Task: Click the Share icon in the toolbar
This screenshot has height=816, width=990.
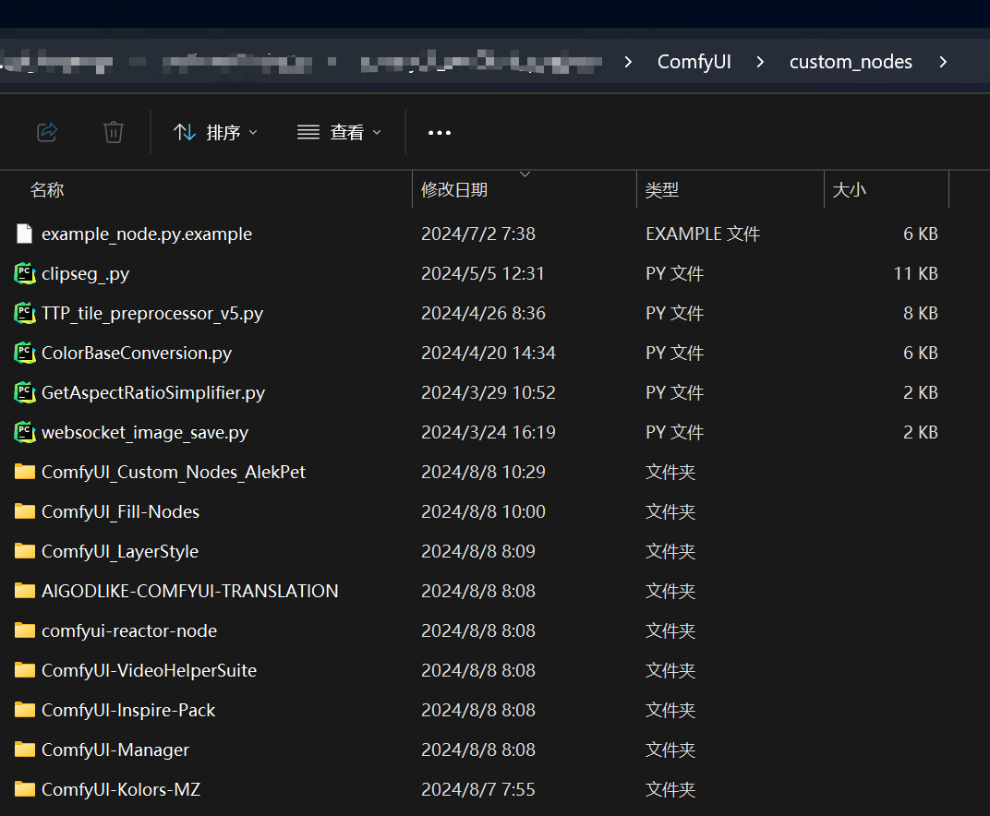Action: [47, 132]
